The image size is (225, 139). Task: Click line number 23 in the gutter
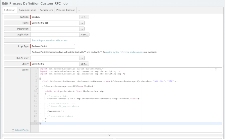point(35,123)
